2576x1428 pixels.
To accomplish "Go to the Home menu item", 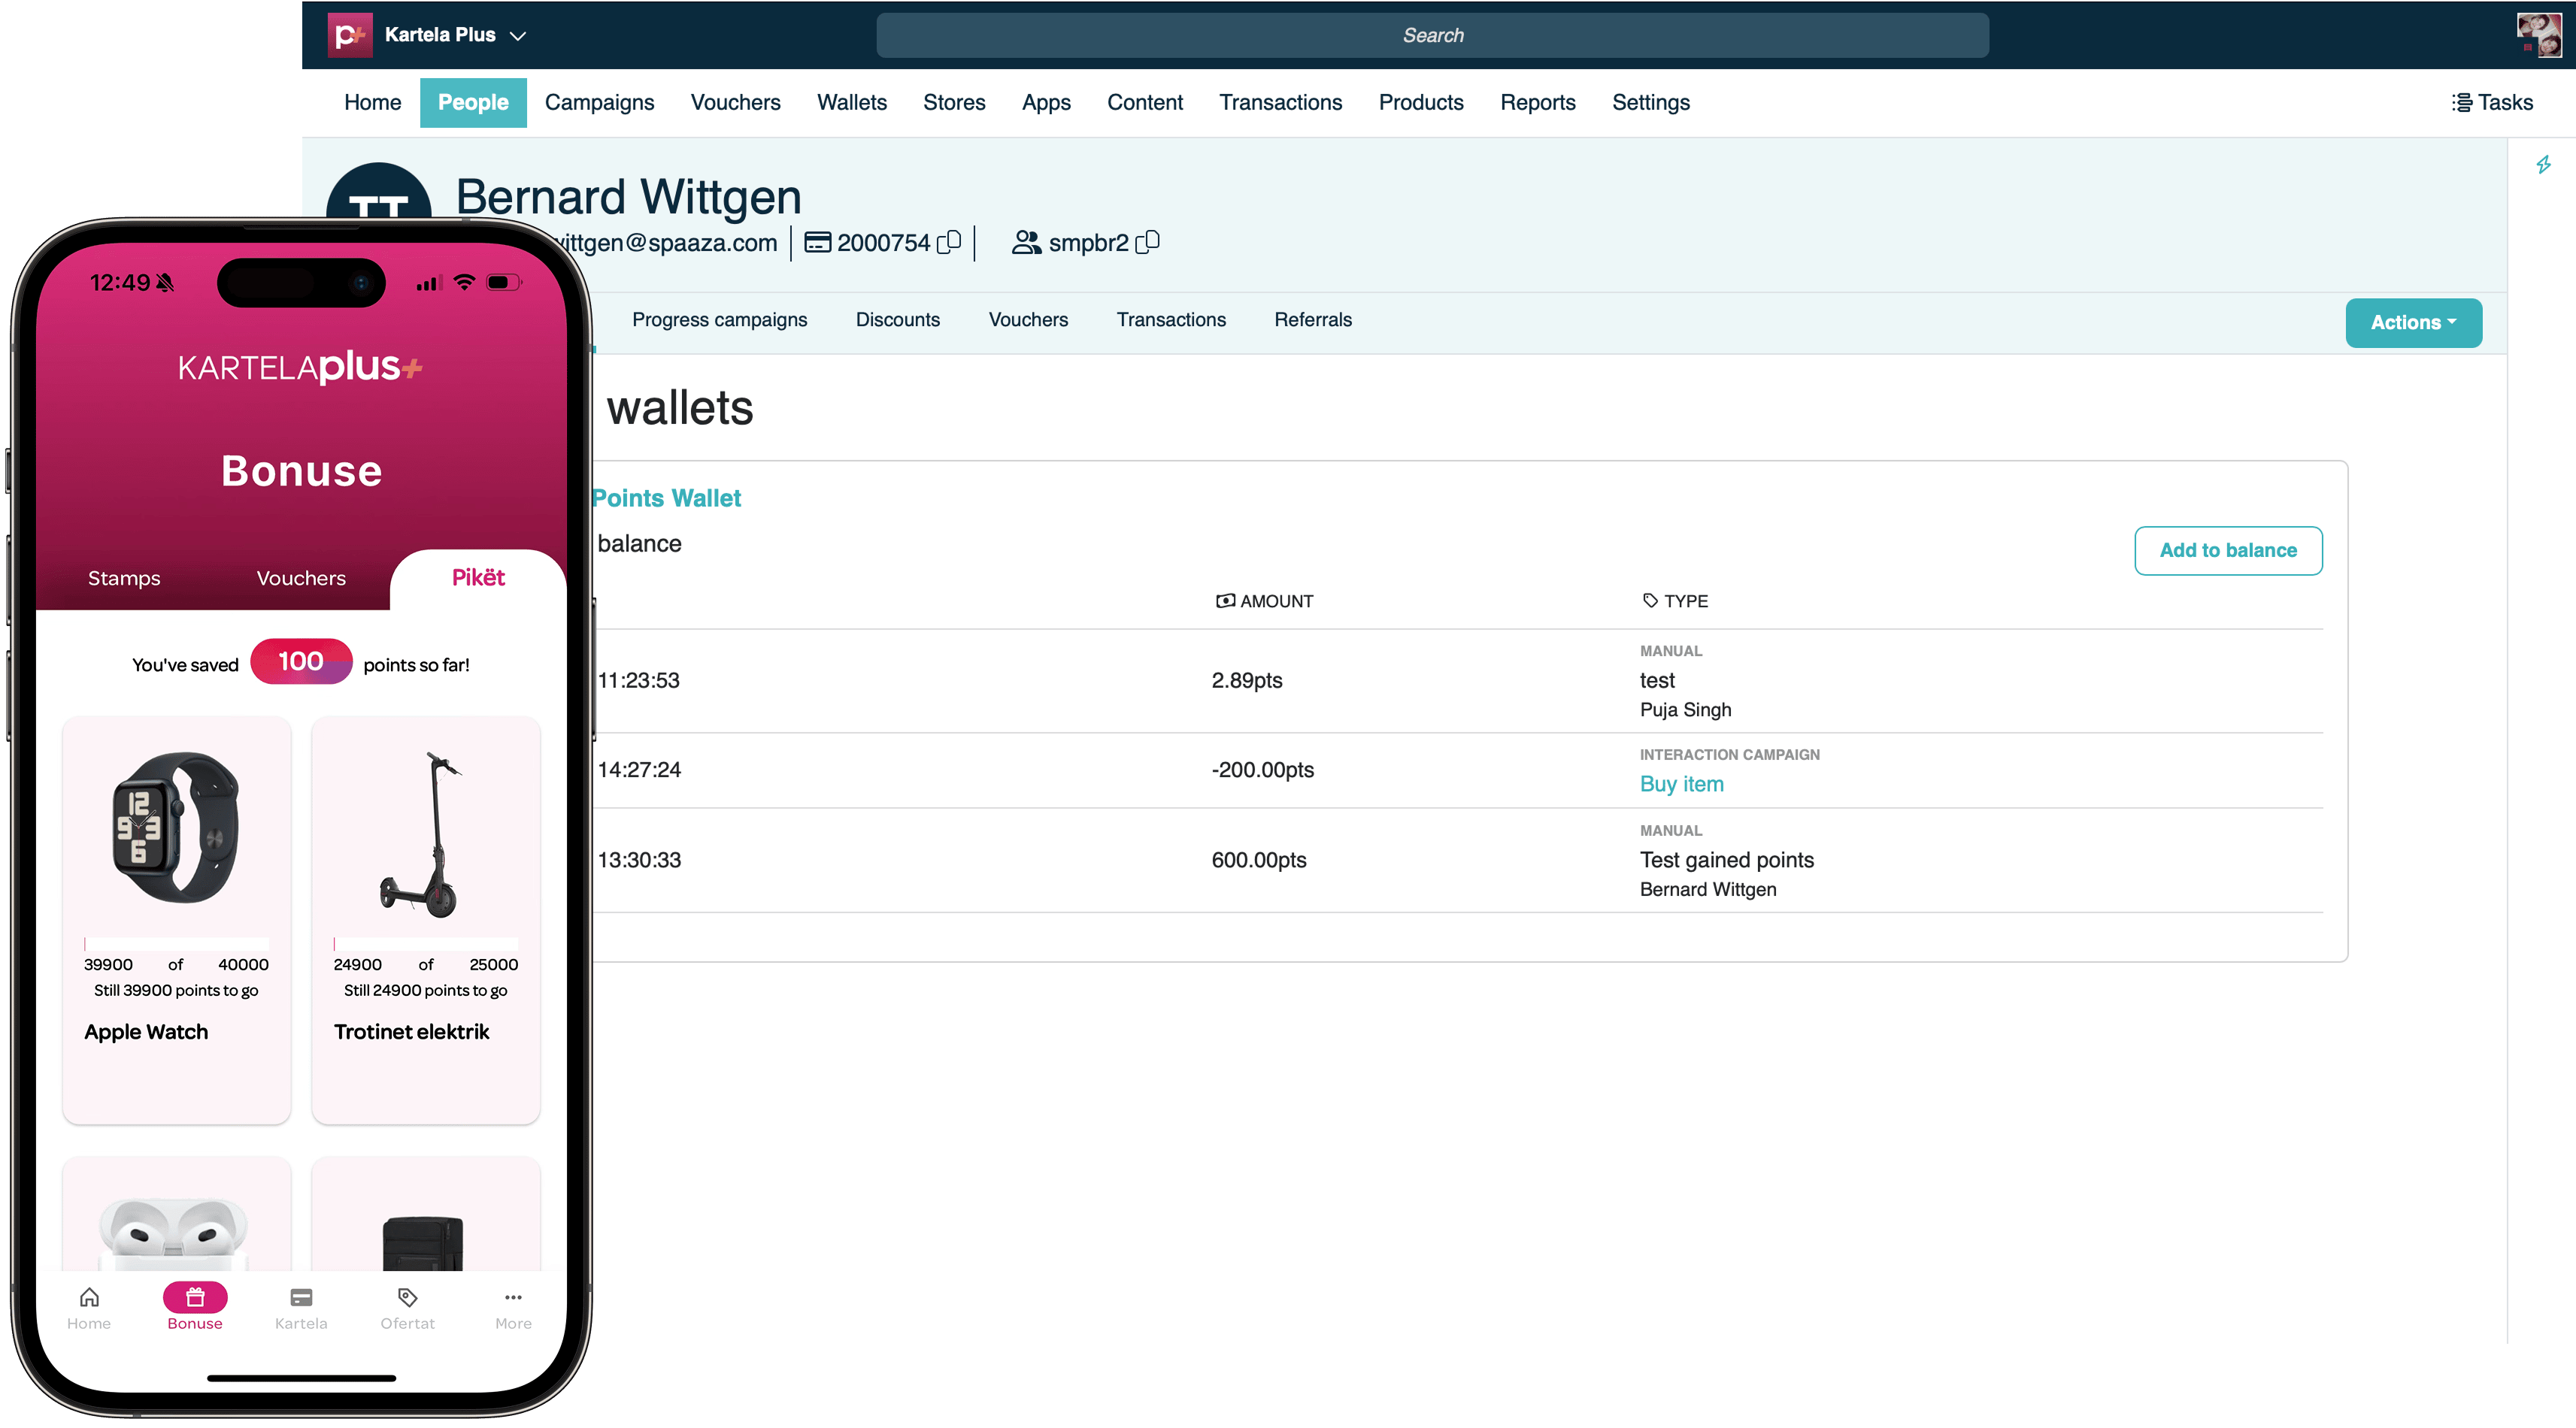I will coord(372,102).
